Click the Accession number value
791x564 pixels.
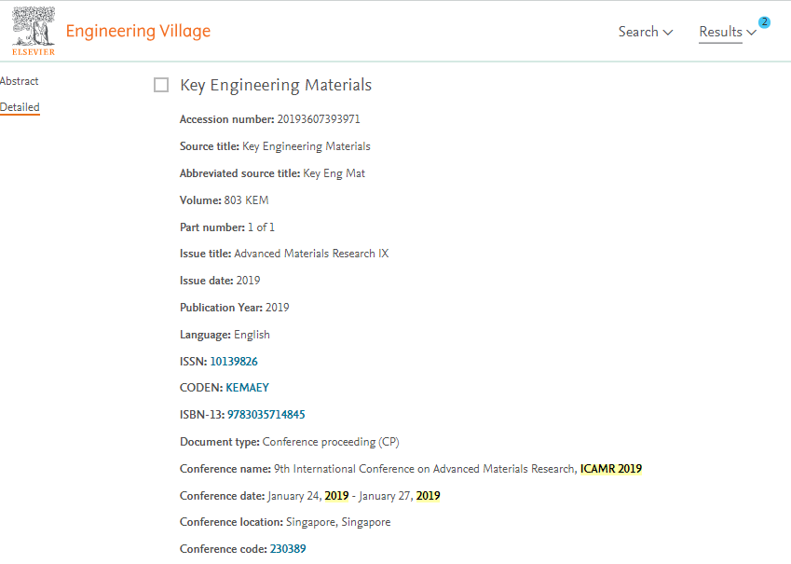pos(319,119)
